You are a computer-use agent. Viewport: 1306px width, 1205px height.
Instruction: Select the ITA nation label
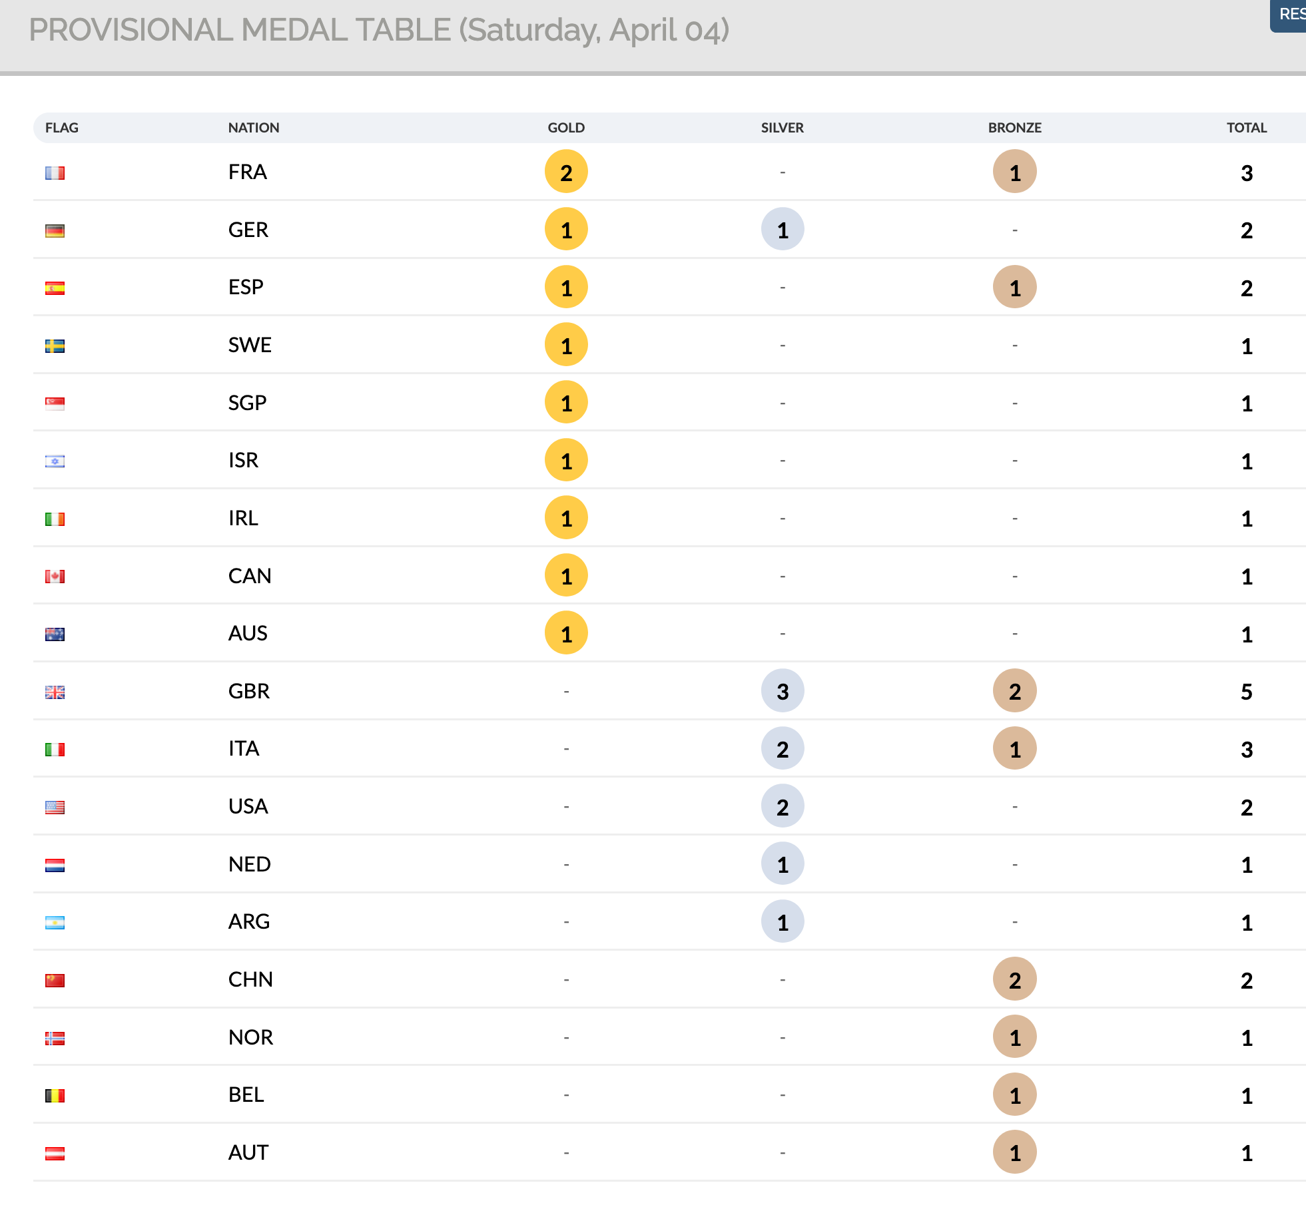[244, 749]
